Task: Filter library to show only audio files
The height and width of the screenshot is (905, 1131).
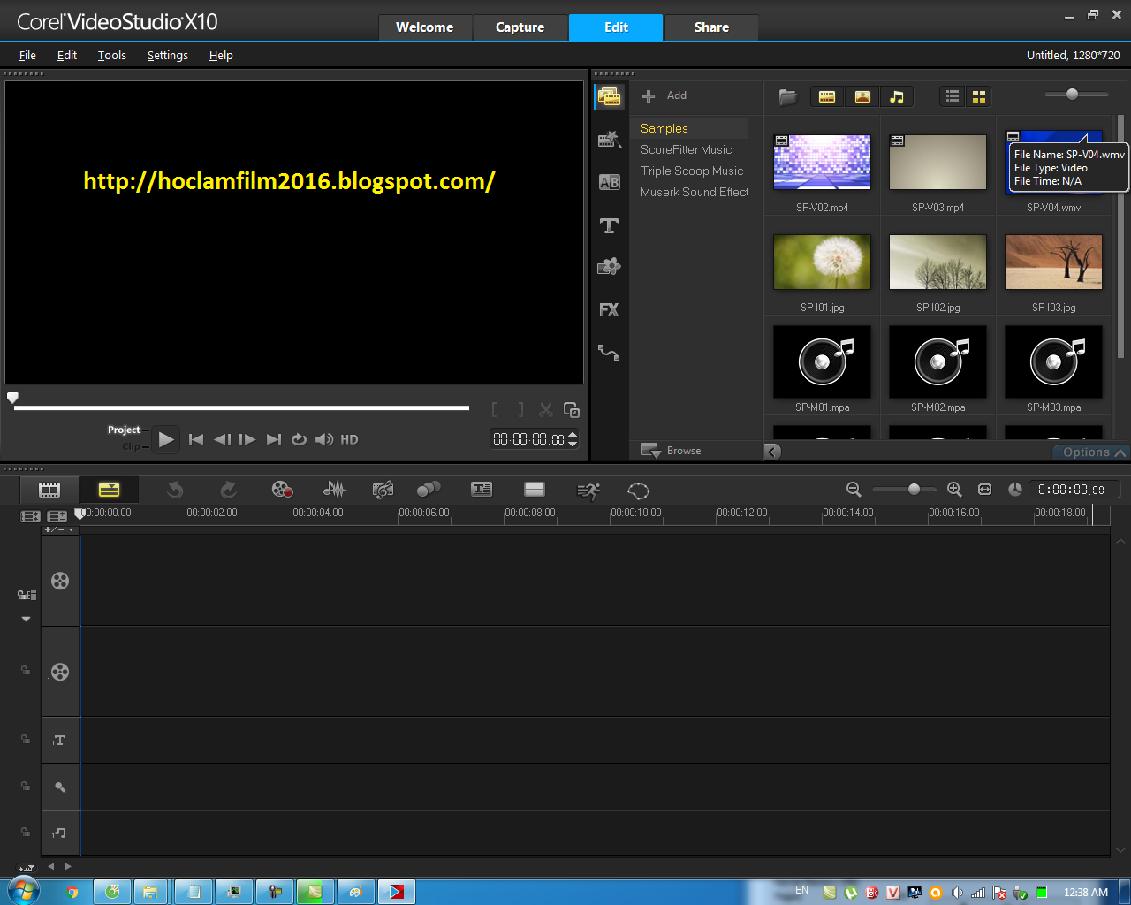Action: [x=897, y=95]
